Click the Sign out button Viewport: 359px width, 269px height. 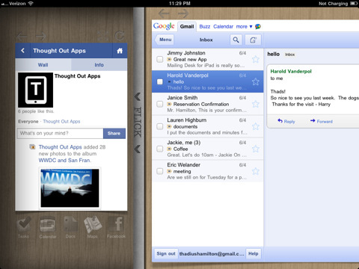pyautogui.click(x=166, y=254)
